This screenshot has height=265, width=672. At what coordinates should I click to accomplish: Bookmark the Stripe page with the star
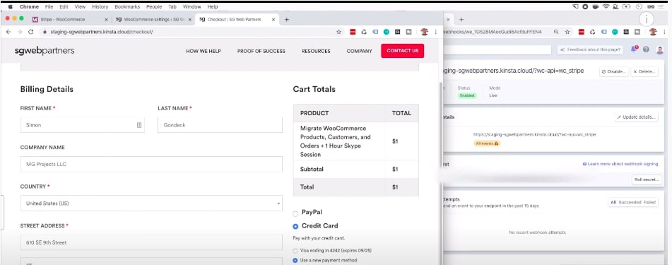pyautogui.click(x=567, y=32)
